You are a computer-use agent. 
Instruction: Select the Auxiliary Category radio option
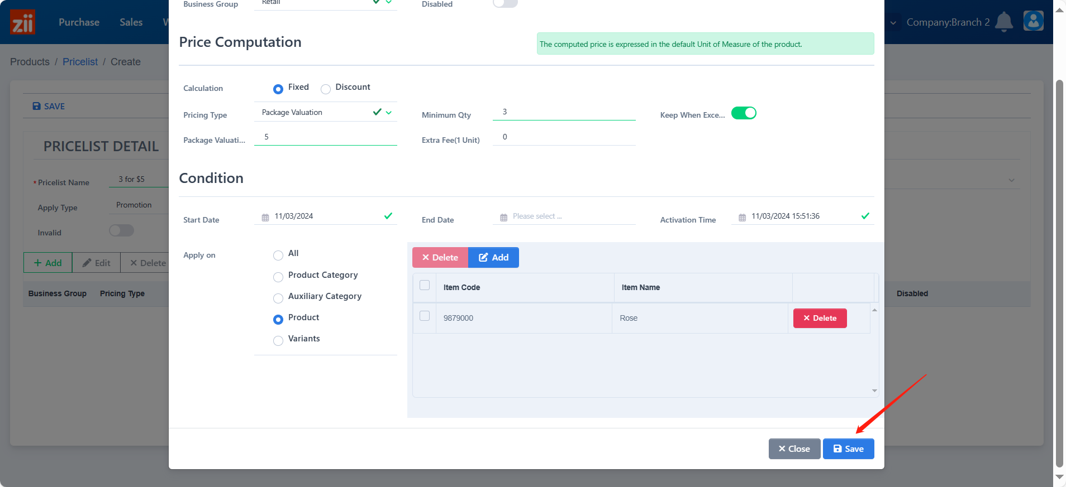click(x=278, y=298)
